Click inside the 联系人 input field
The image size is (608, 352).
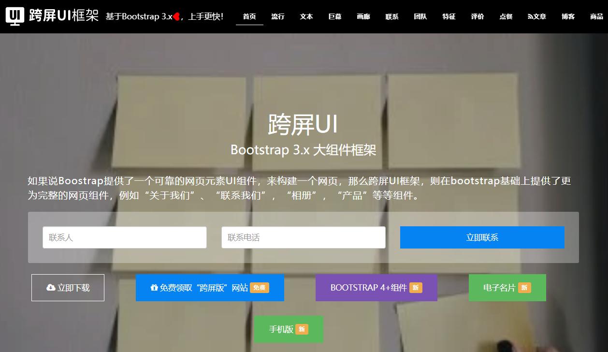tap(125, 237)
